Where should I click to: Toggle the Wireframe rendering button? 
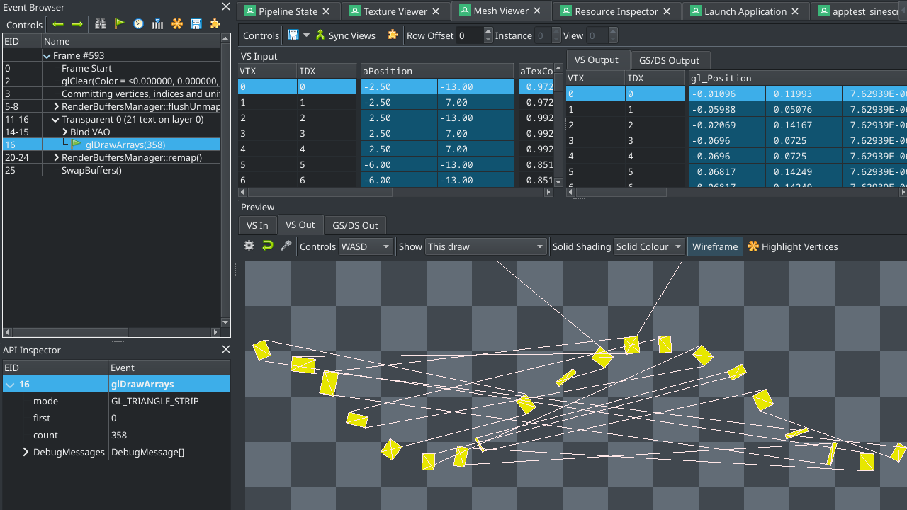tap(715, 246)
